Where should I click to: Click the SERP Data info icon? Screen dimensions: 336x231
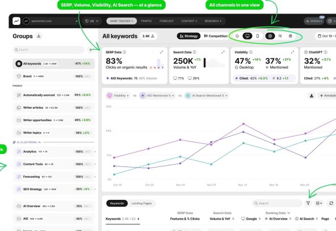click(x=124, y=52)
